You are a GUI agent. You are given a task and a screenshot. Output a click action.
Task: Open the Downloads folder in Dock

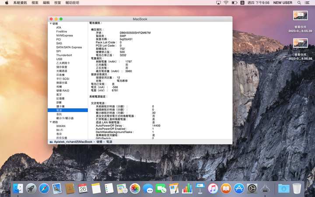click(283, 189)
